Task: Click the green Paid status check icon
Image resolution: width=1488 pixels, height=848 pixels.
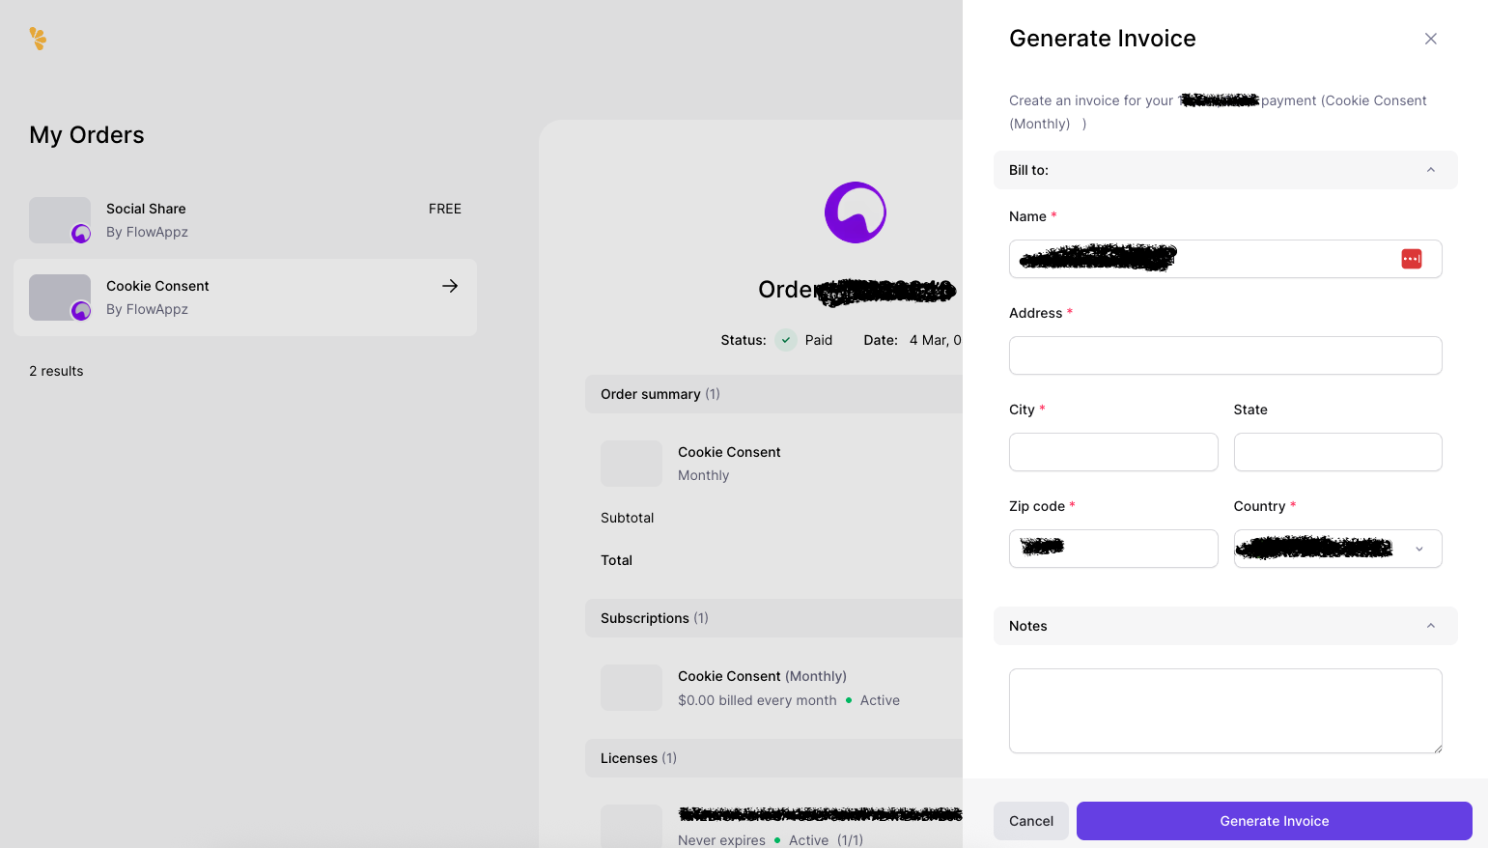Action: click(x=786, y=340)
